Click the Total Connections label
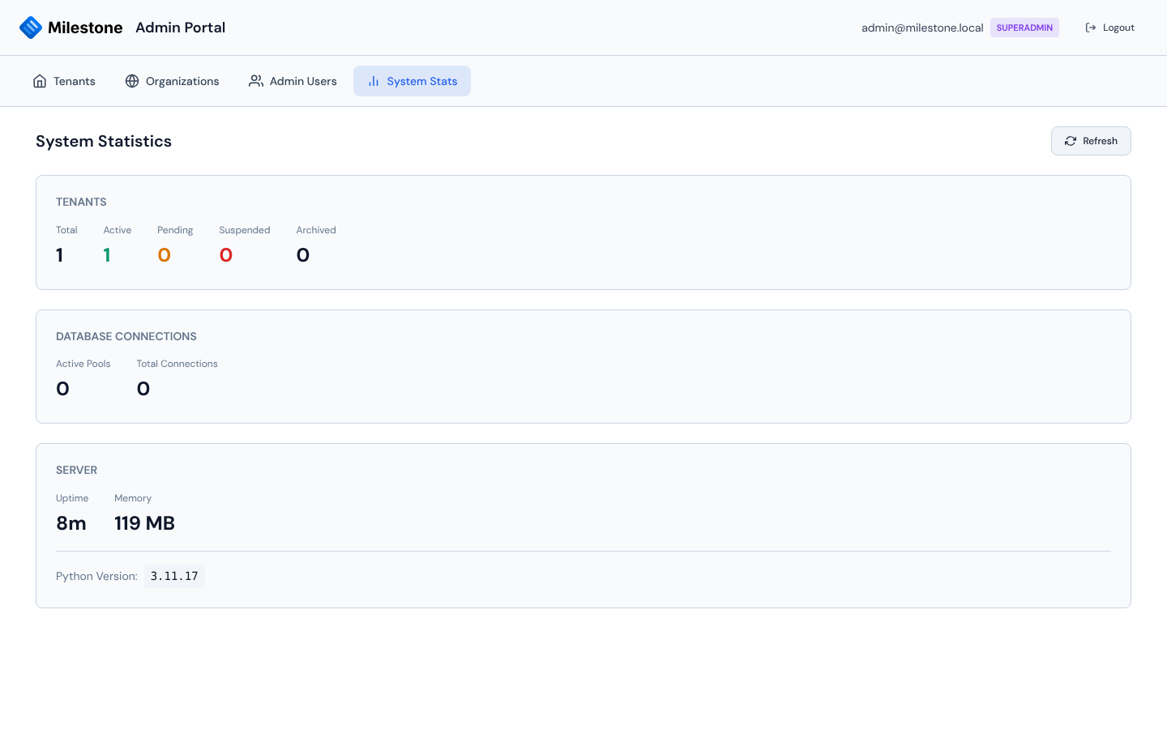This screenshot has width=1167, height=729. click(x=177, y=364)
